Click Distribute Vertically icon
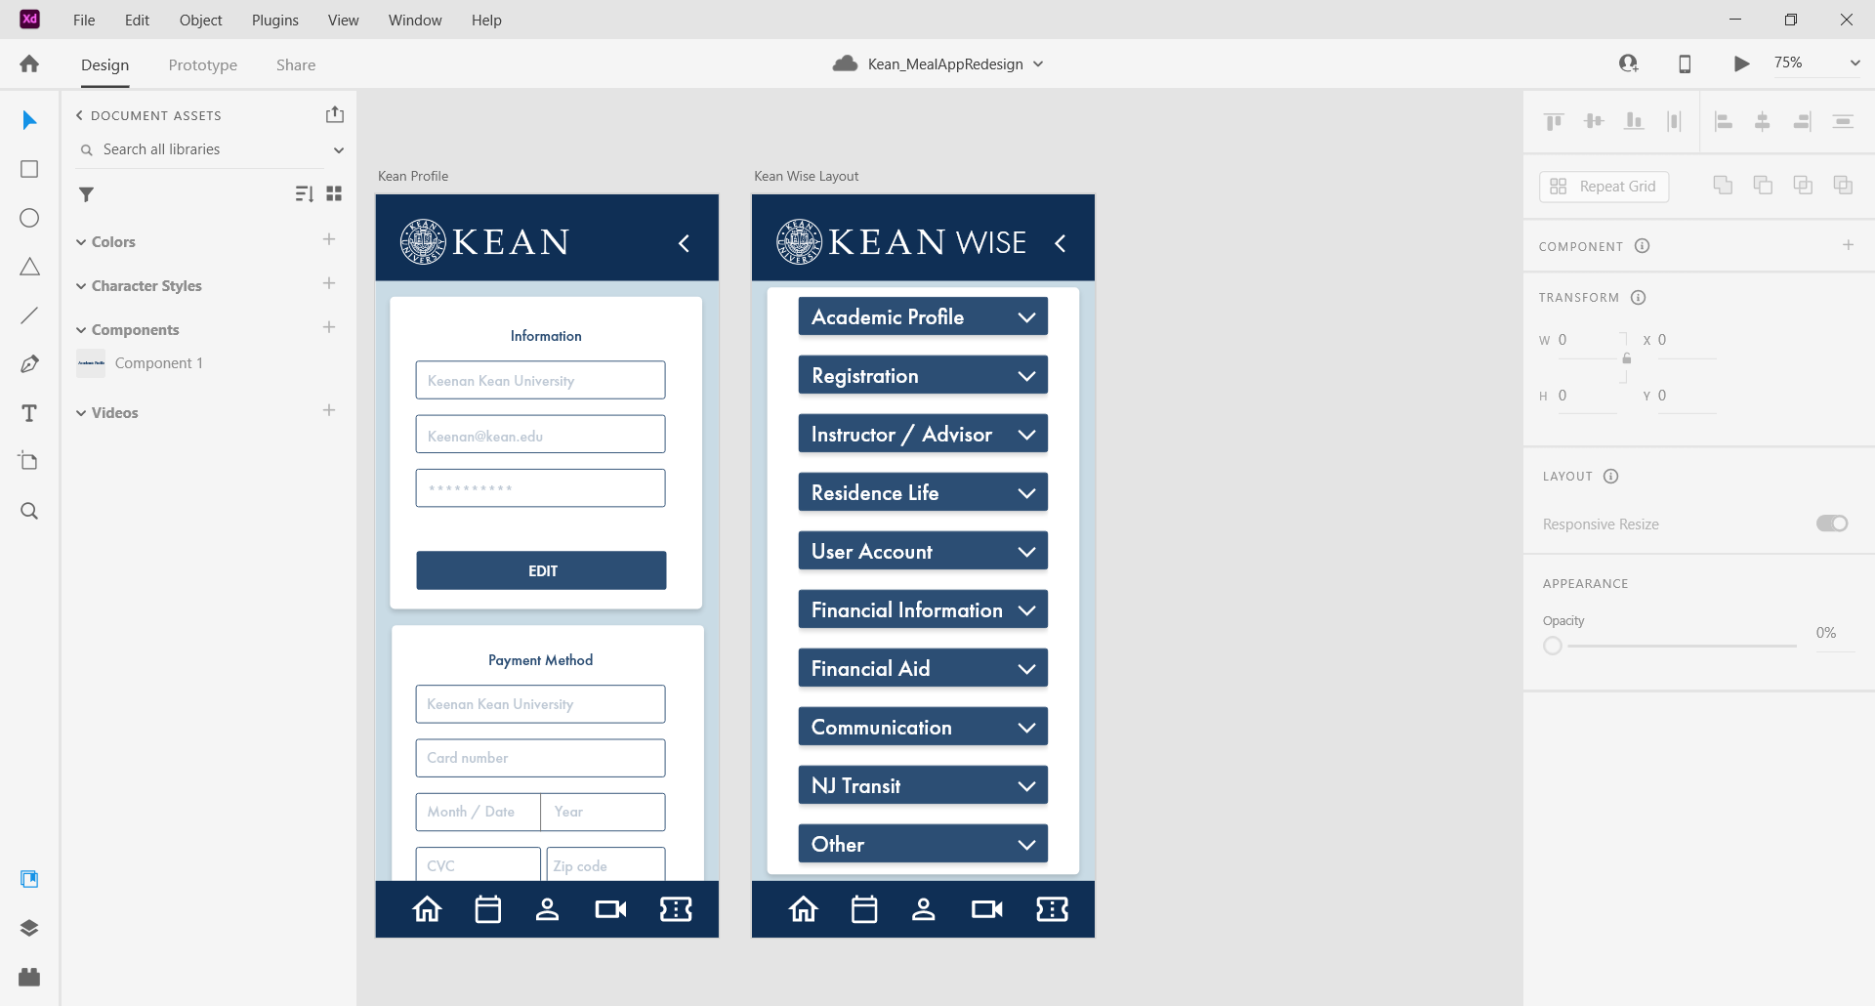1875x1006 pixels. pos(1674,121)
